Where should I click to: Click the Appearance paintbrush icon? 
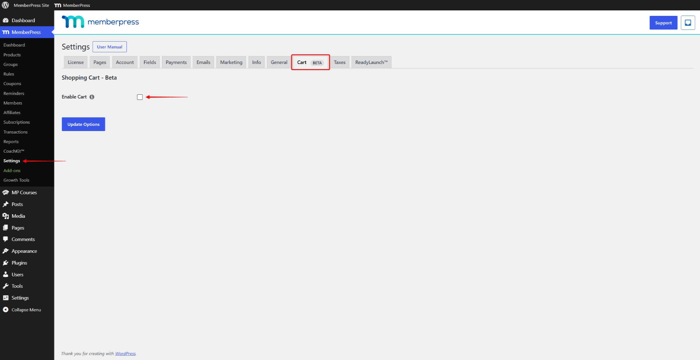tap(5, 251)
